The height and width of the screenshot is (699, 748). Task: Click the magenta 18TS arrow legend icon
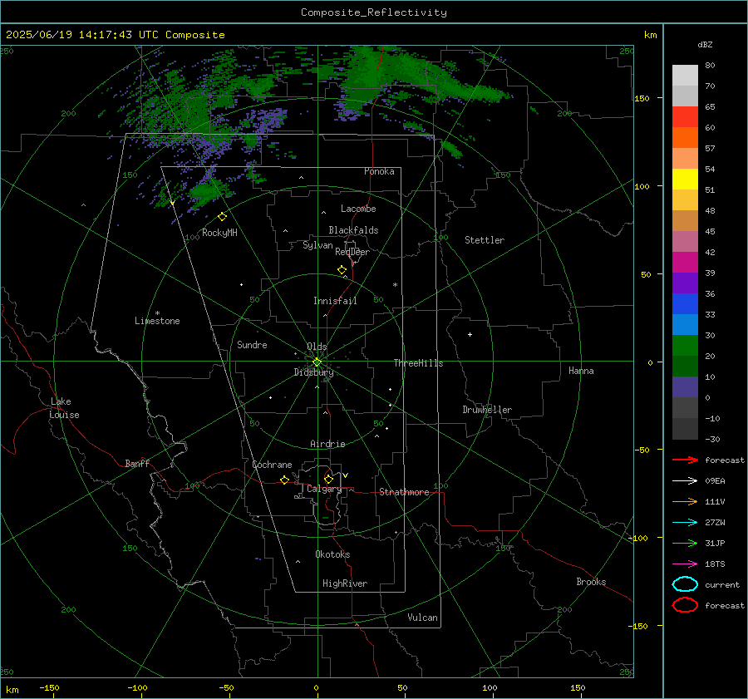(x=685, y=564)
